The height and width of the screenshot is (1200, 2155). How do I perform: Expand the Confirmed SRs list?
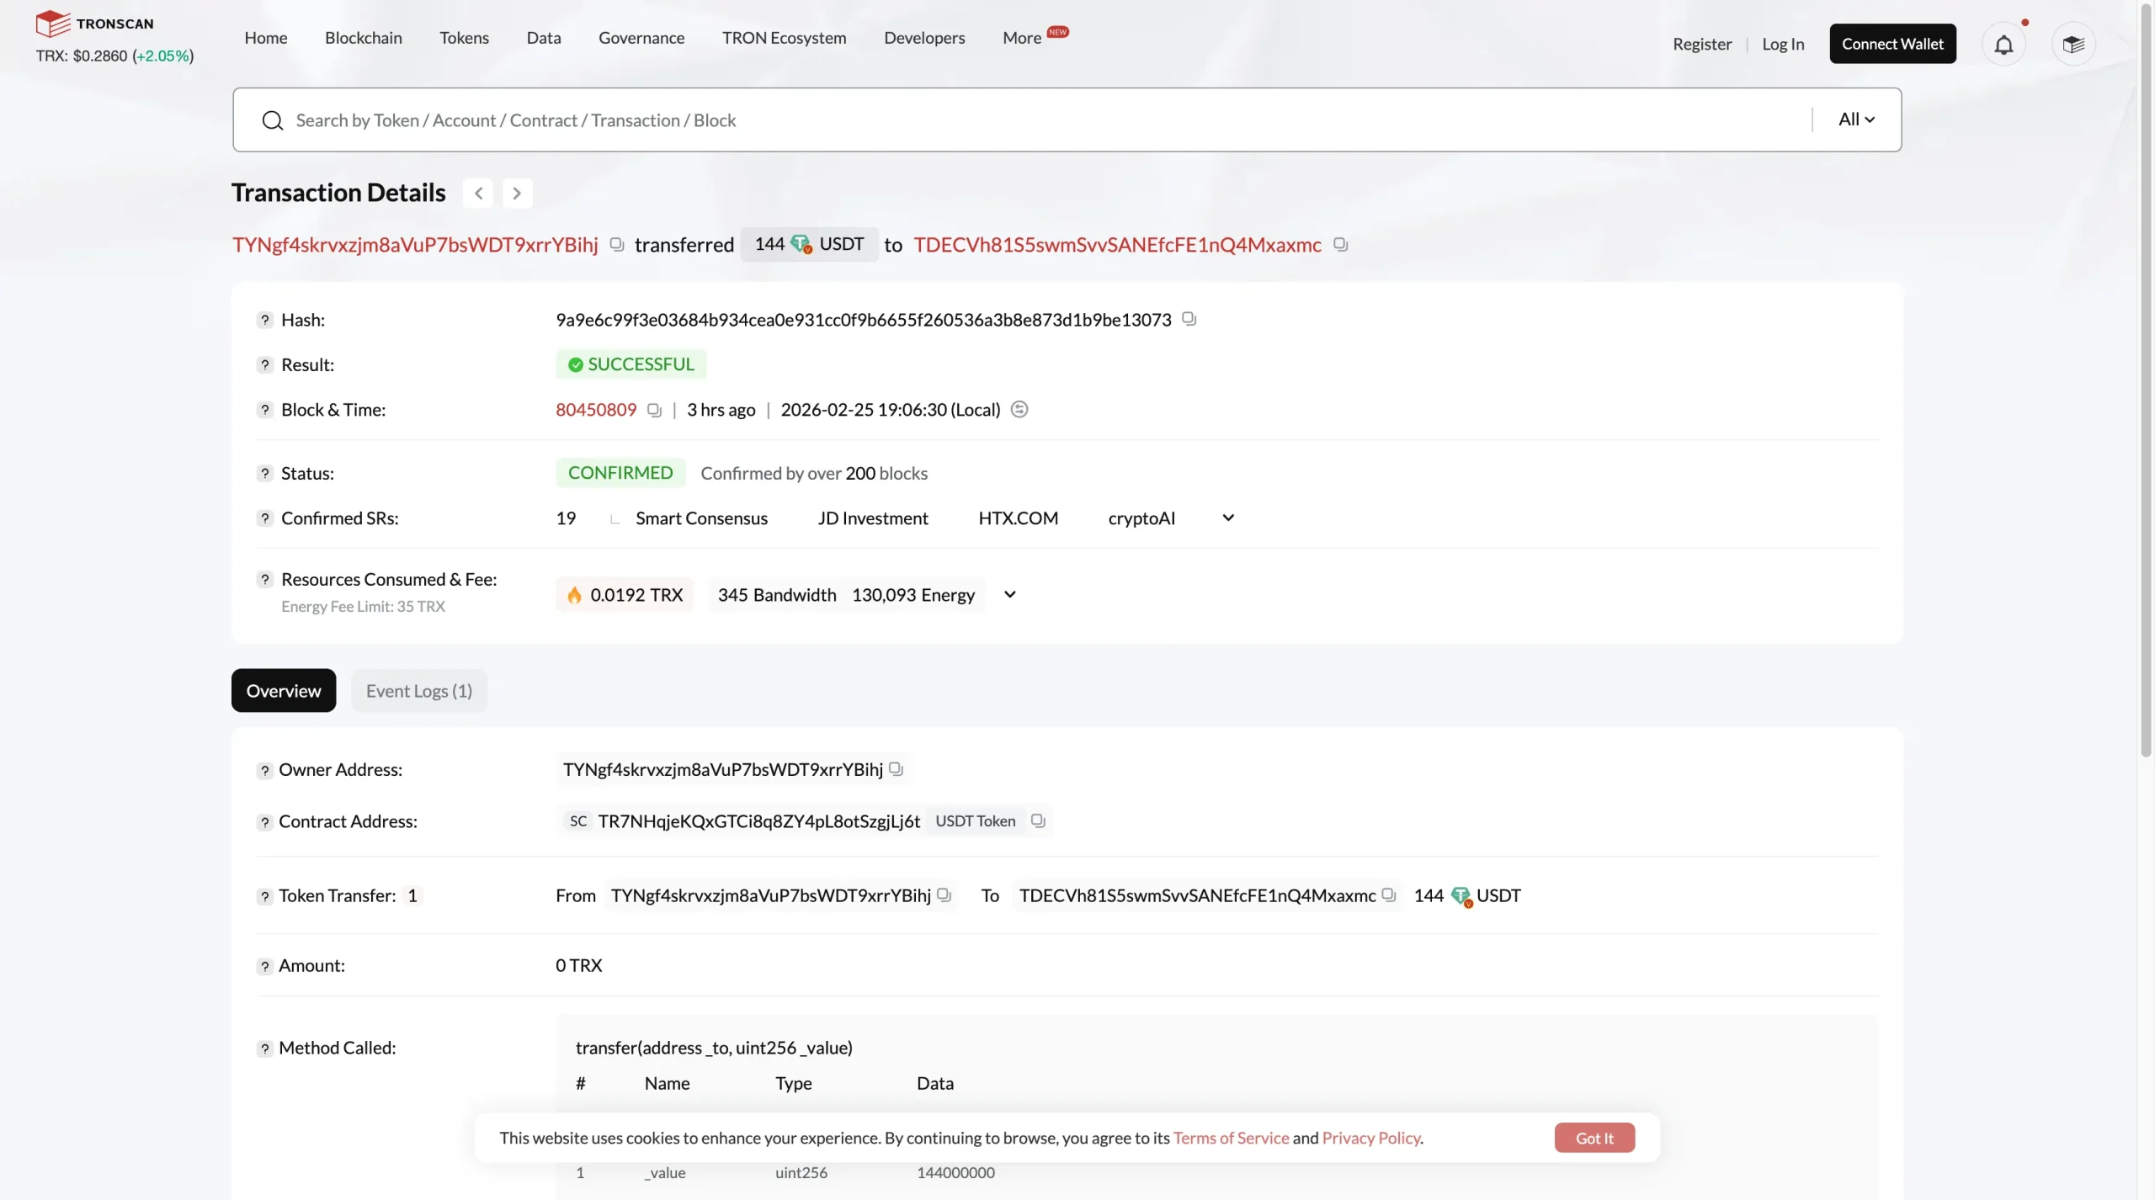click(1228, 518)
